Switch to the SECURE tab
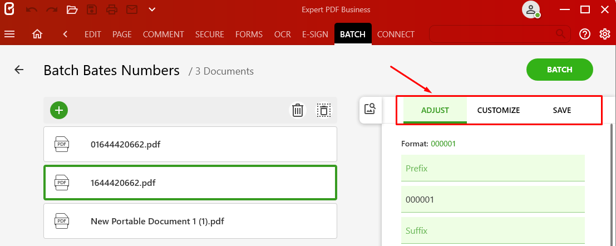616x246 pixels. (x=210, y=35)
